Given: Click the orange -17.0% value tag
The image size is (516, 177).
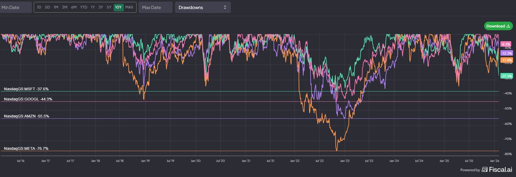Looking at the screenshot, I should 507,60.
